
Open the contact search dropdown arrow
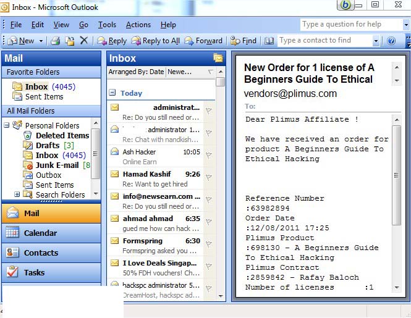(x=376, y=41)
